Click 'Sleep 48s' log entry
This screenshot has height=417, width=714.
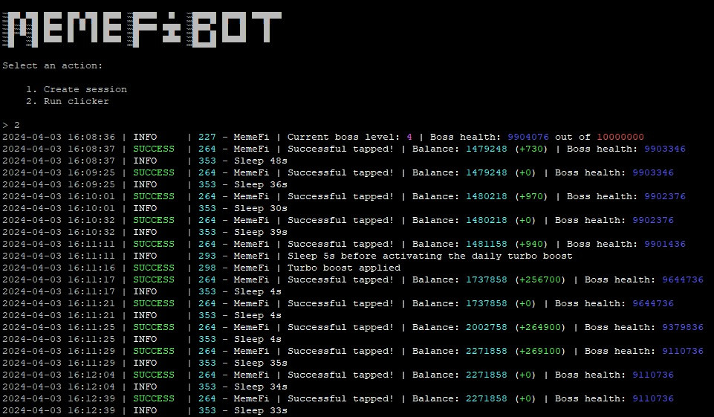tap(261, 161)
